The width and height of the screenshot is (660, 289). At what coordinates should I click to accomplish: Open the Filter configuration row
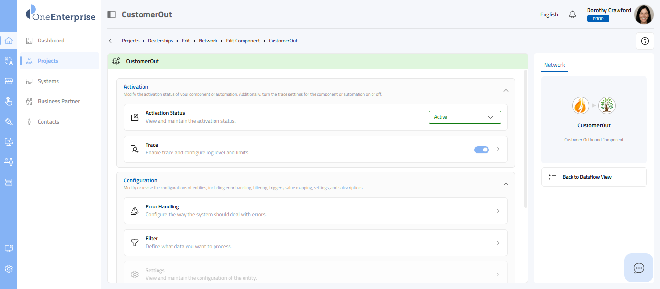(316, 243)
